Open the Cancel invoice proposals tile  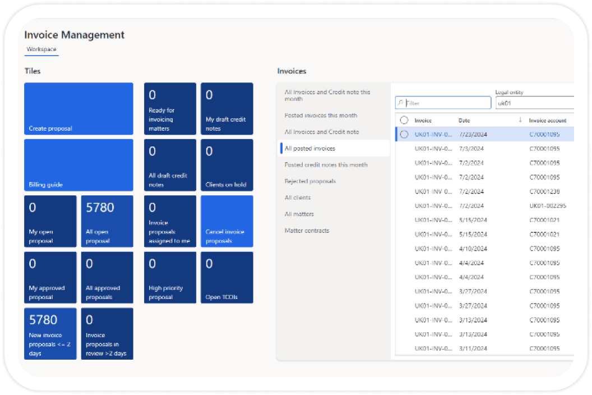pos(227,221)
